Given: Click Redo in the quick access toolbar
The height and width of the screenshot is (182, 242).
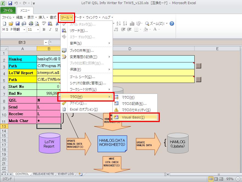Looking at the screenshot, I should 25,3.
